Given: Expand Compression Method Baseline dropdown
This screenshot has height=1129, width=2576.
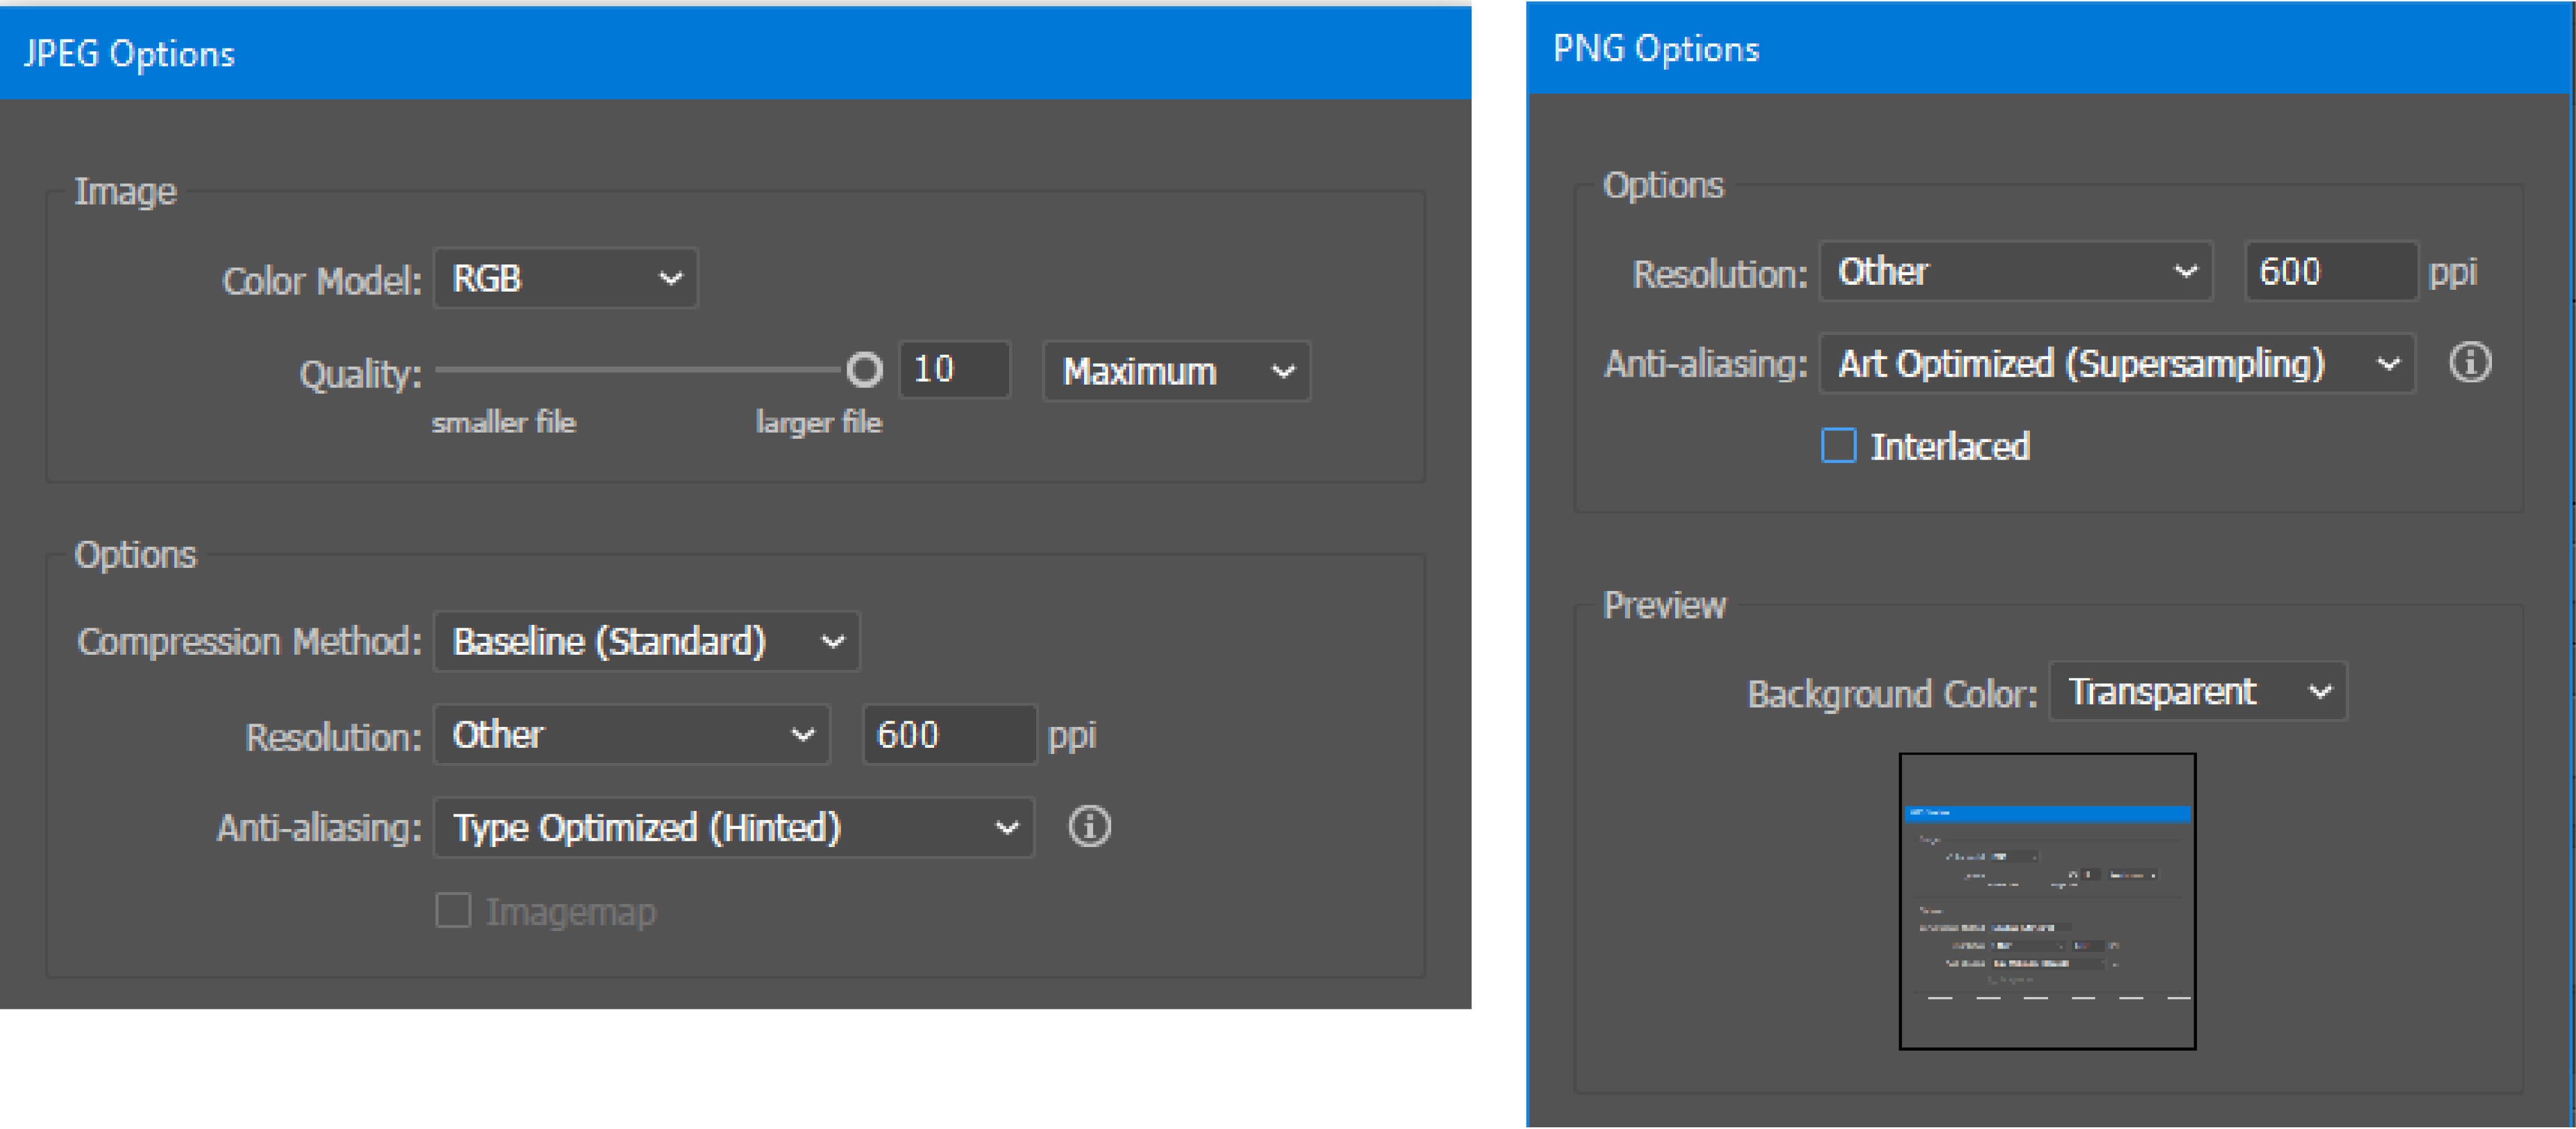Looking at the screenshot, I should point(647,641).
